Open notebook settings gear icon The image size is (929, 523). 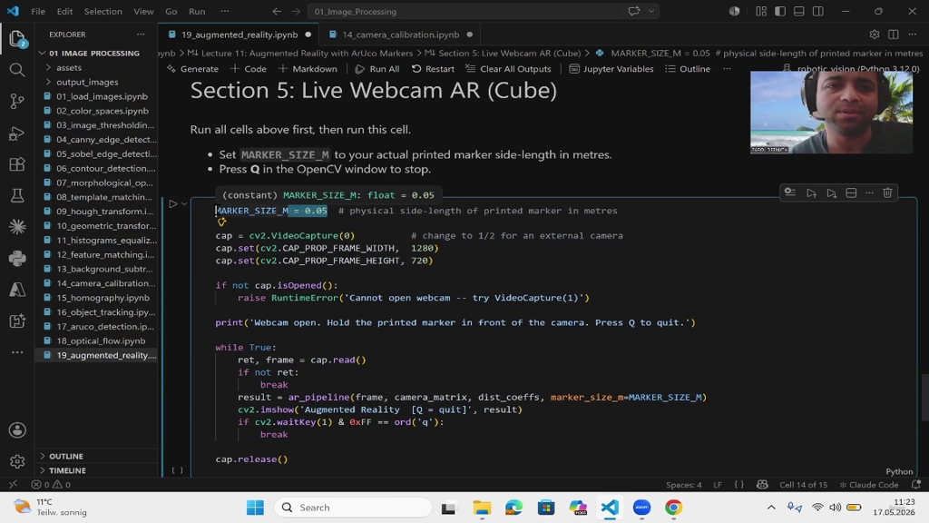[x=875, y=35]
